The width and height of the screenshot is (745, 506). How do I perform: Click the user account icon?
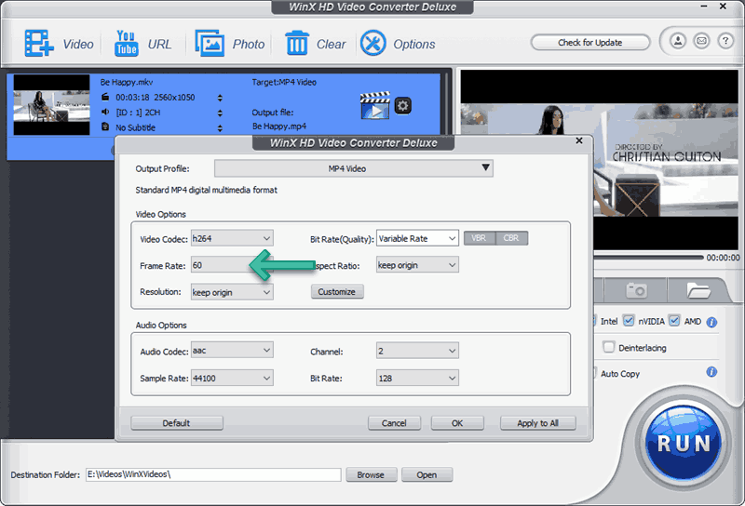coord(678,41)
